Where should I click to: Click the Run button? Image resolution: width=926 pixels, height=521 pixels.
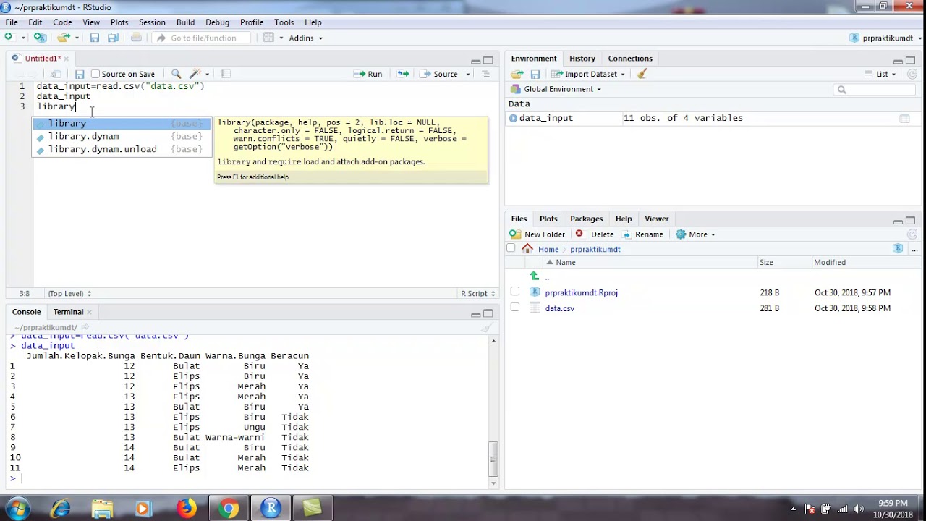pyautogui.click(x=368, y=74)
